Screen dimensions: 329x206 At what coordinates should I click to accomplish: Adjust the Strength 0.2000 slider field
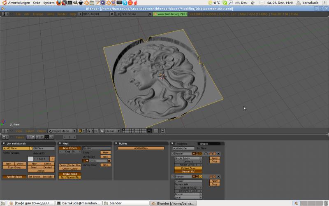[x=188, y=191]
